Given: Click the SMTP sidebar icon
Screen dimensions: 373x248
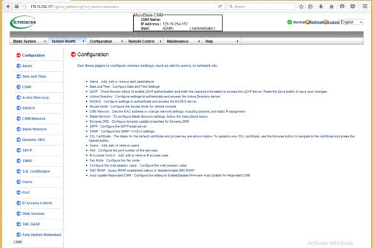Looking at the screenshot, I should point(18,150).
